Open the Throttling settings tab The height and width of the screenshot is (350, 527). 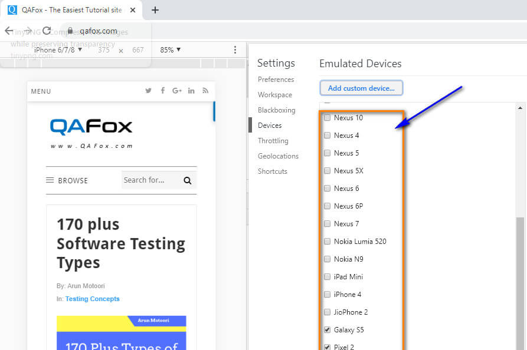tap(273, 141)
